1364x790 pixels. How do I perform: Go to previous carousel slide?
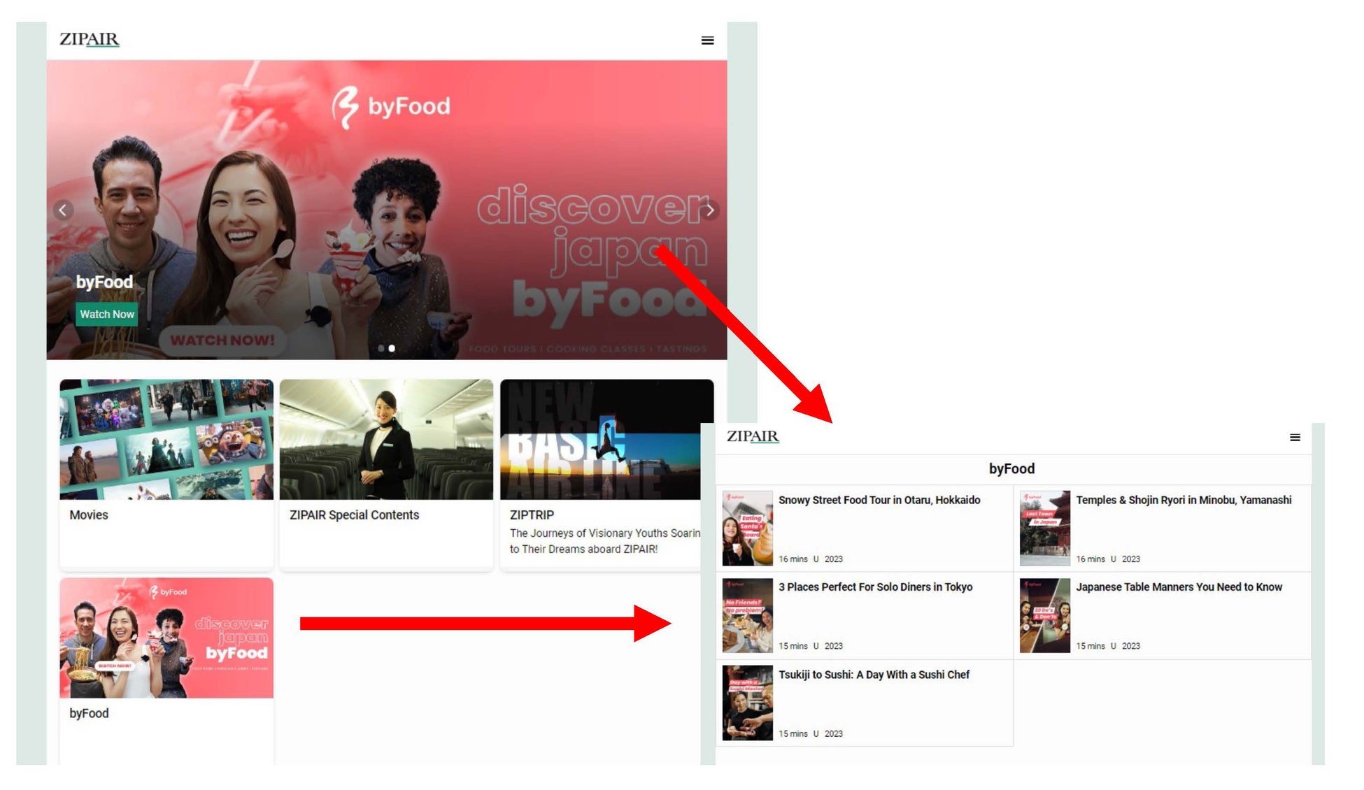[x=63, y=210]
